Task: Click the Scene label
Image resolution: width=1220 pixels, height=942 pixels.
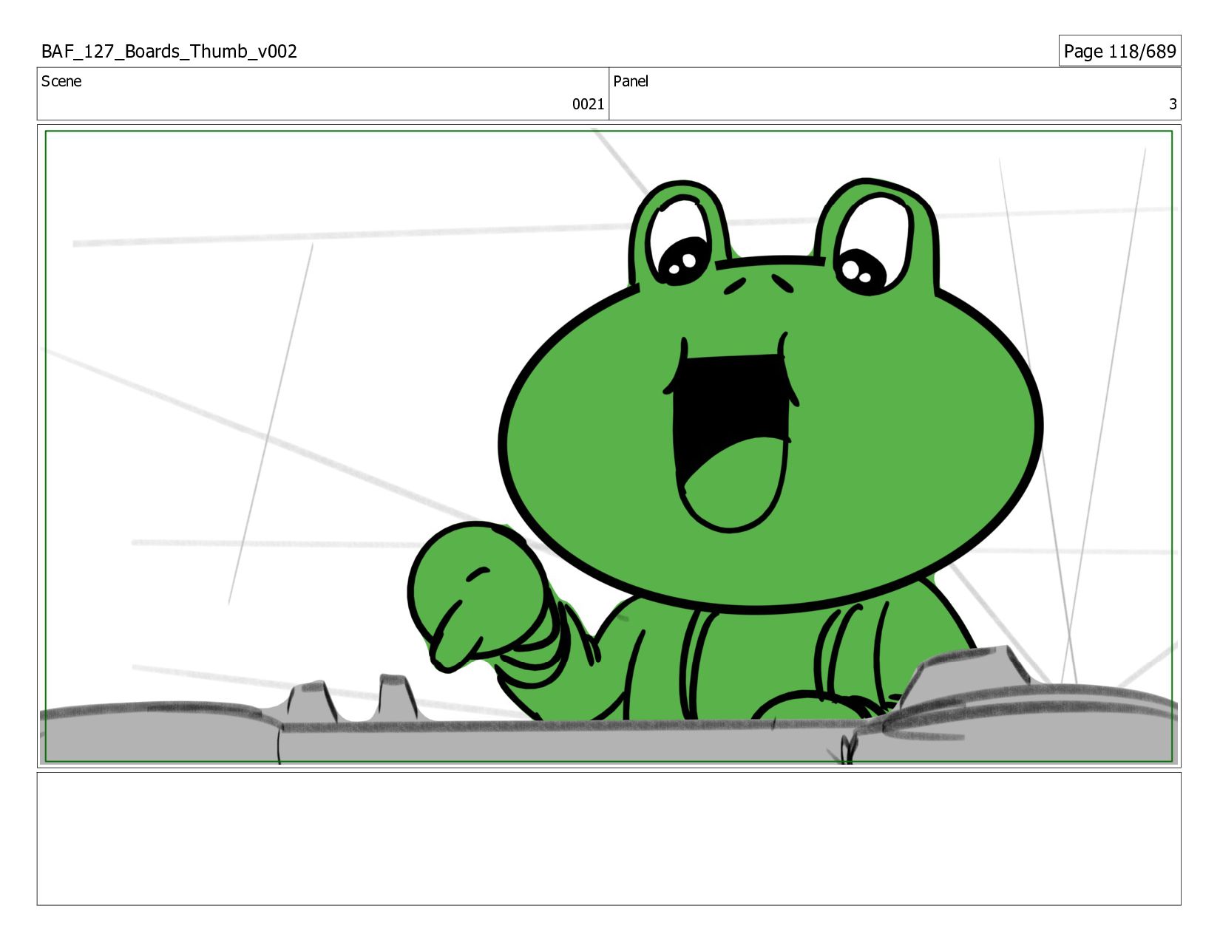Action: click(61, 81)
